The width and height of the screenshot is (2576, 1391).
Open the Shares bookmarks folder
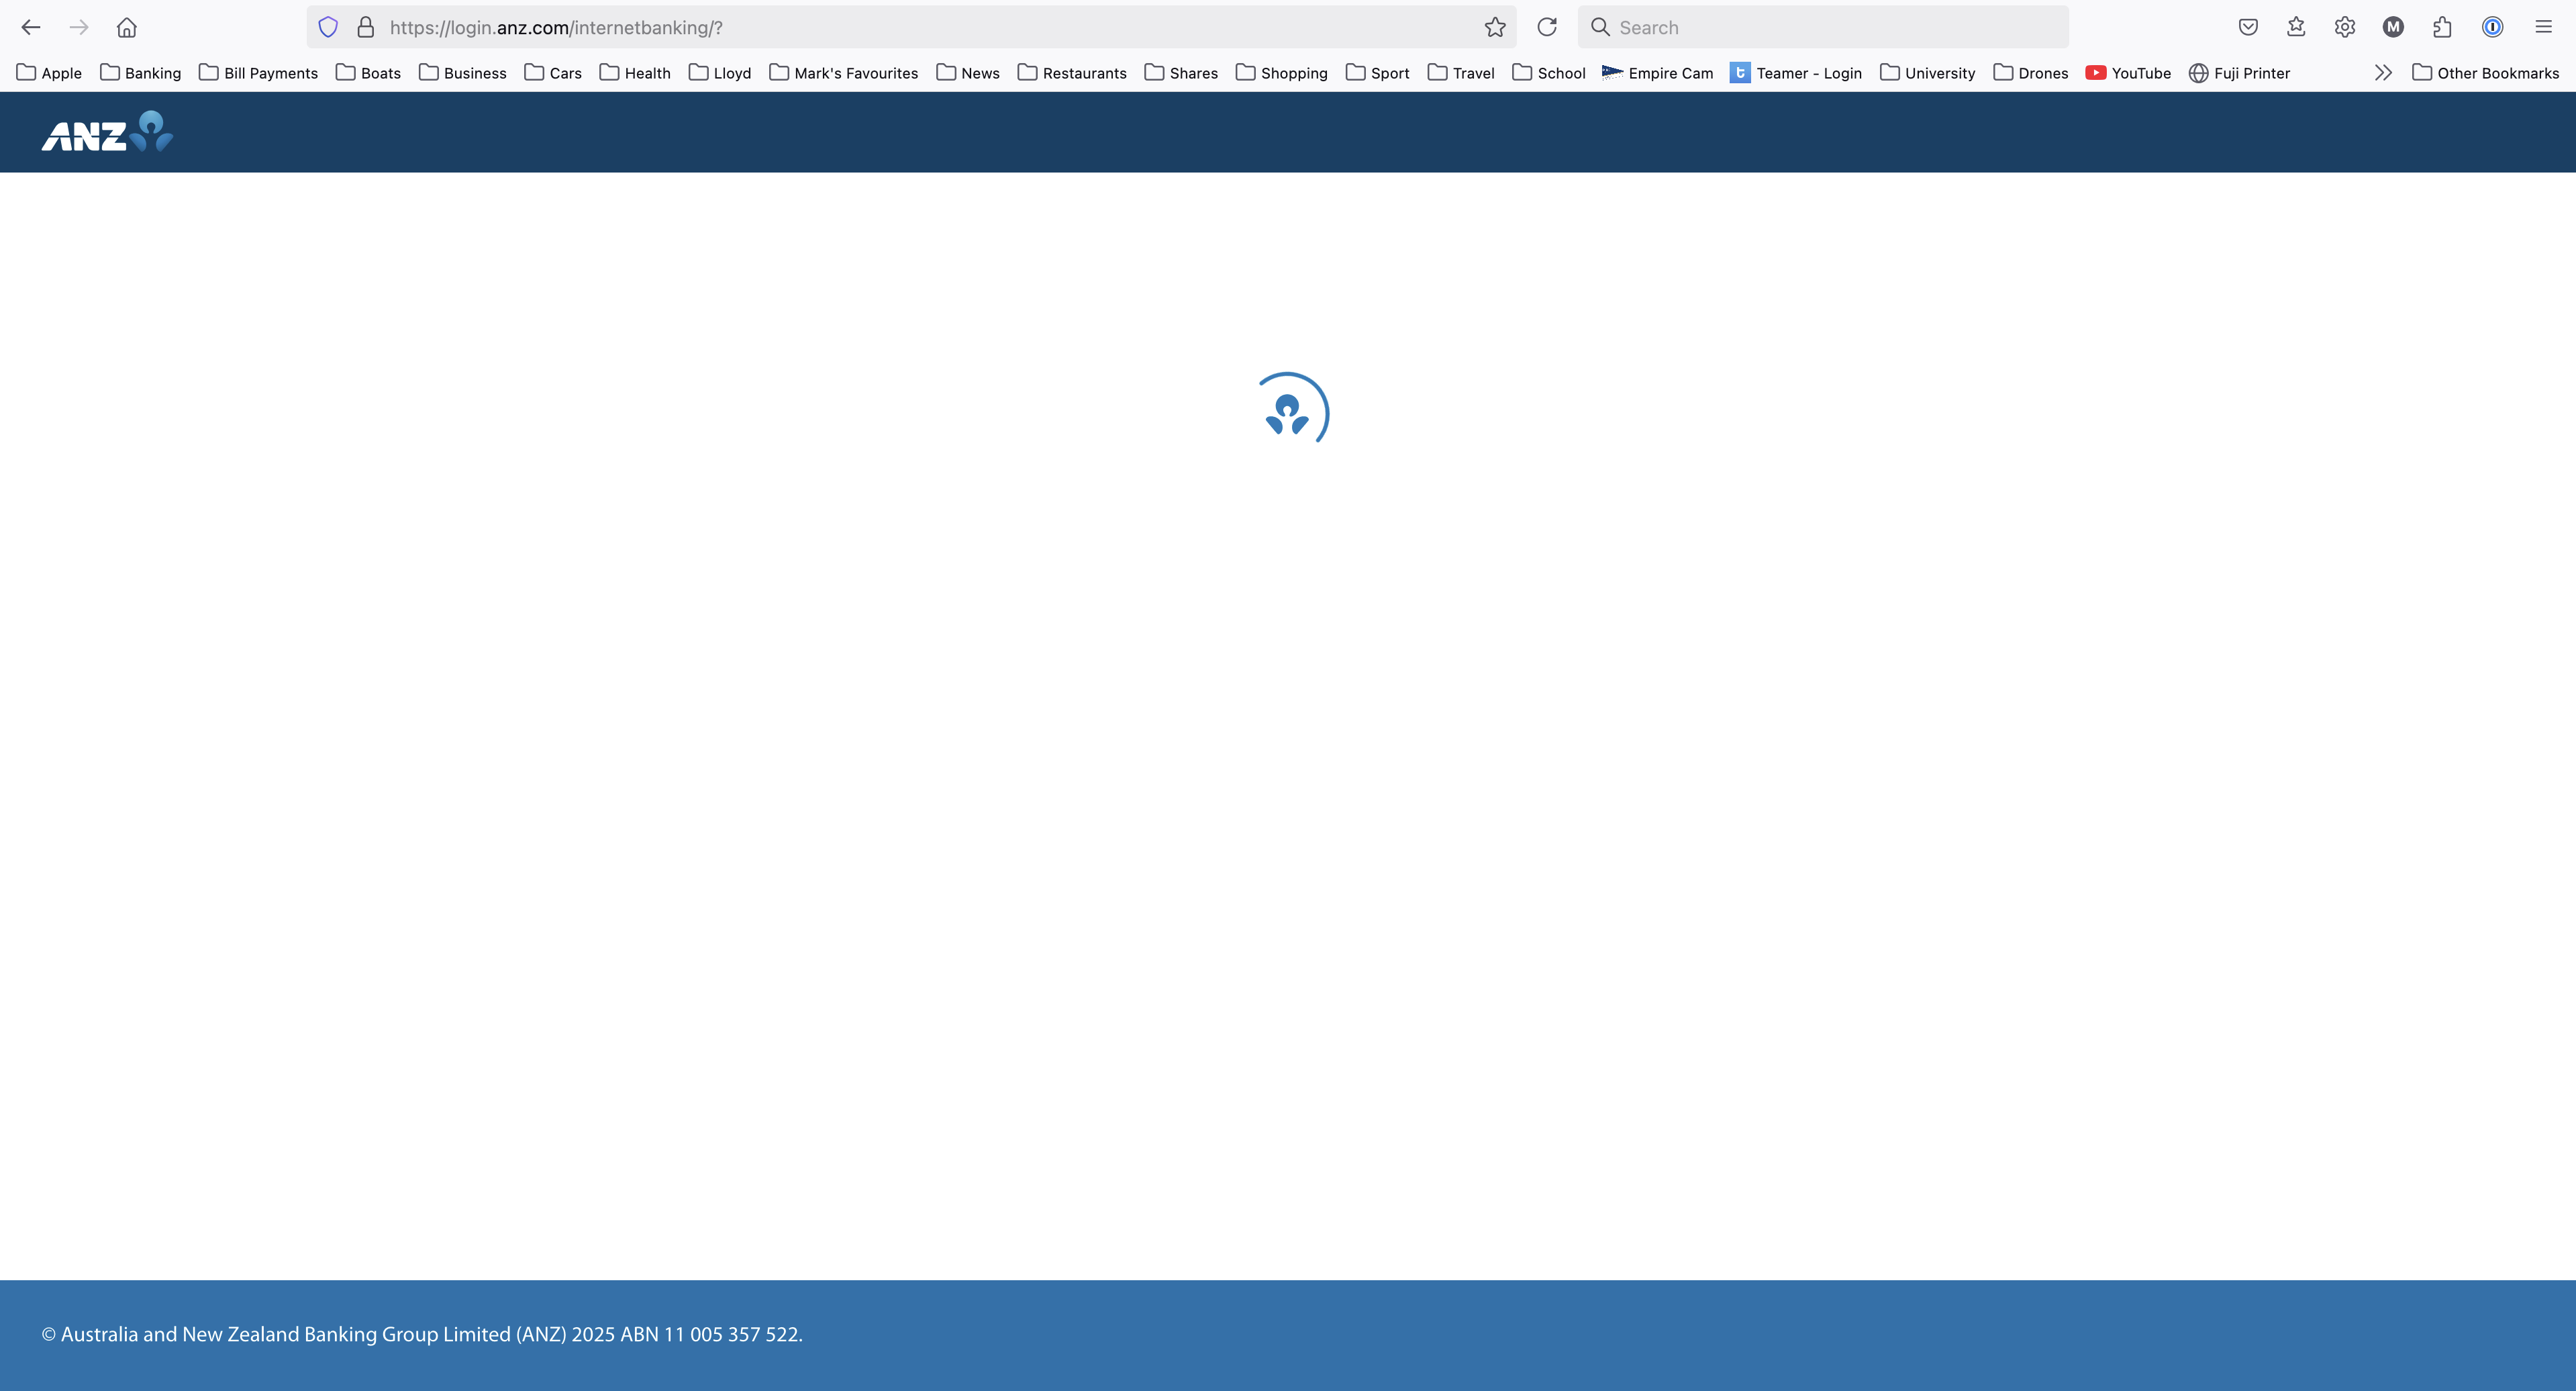[x=1181, y=73]
